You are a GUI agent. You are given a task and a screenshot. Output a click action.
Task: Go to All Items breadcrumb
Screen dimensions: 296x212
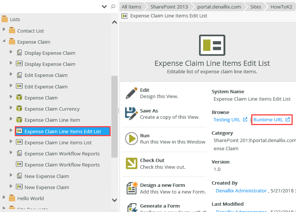click(x=131, y=7)
